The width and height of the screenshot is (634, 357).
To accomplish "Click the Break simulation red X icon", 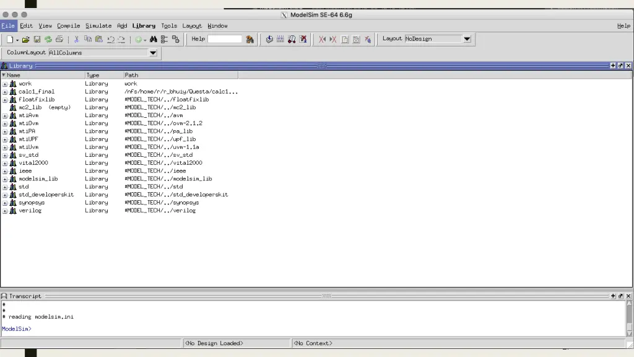I will coord(303,39).
